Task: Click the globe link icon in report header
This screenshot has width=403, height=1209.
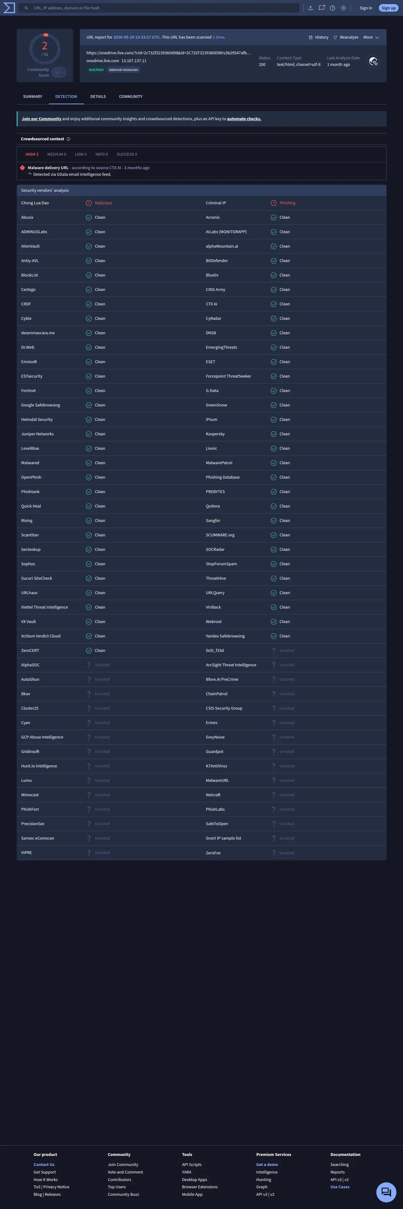Action: coord(373,62)
